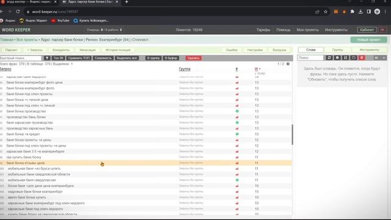The image size is (391, 220).
Task: Open the browser side panel icon
Action: coord(369,12)
